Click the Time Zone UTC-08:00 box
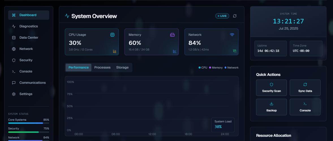333x141 pixels. click(306, 49)
